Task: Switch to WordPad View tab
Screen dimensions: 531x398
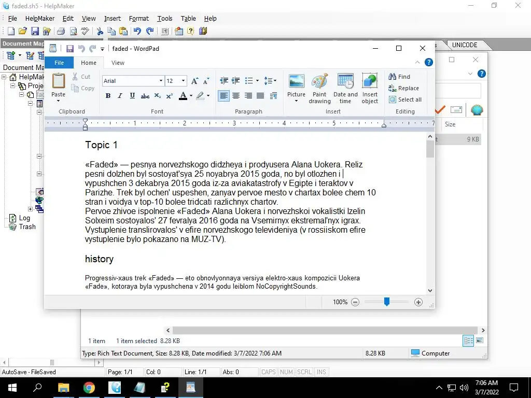Action: (118, 63)
